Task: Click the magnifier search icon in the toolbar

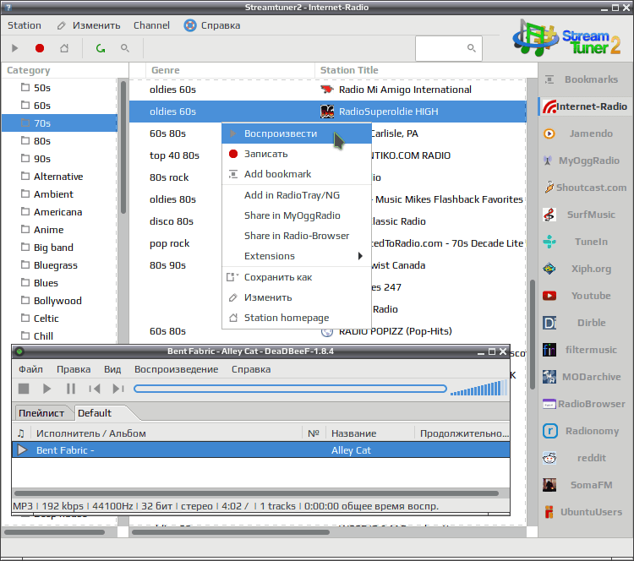Action: pos(125,48)
